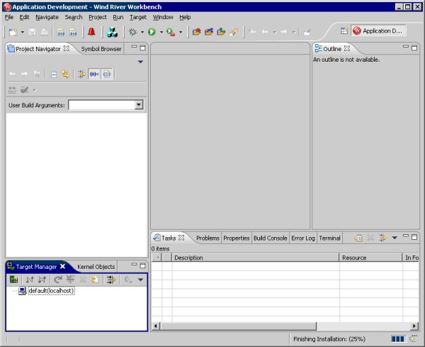Switch to the Build Console tab
Viewport: 425px width, 347px height.
point(271,238)
